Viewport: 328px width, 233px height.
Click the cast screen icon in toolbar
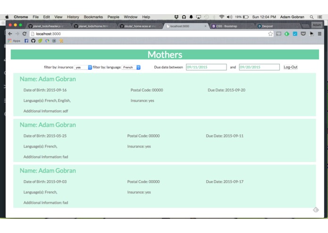tap(278, 33)
